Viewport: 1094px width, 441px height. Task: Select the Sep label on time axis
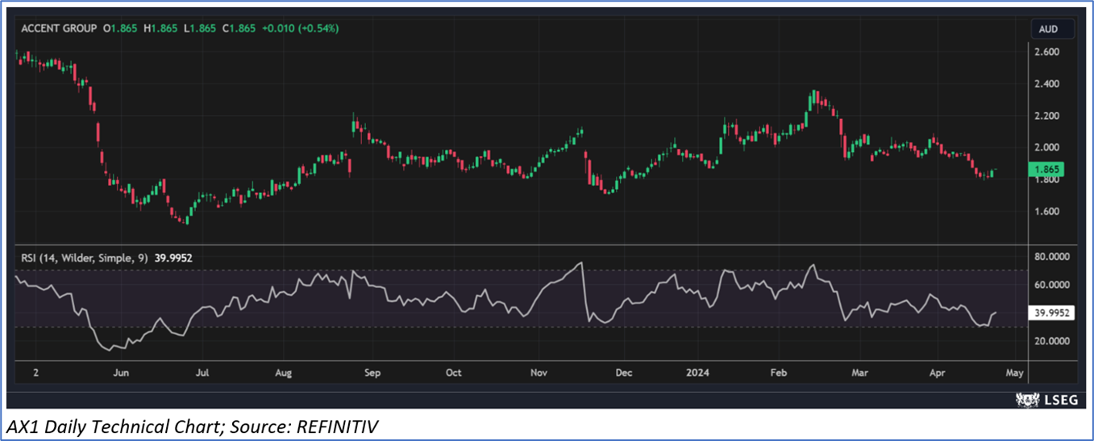pos(372,373)
